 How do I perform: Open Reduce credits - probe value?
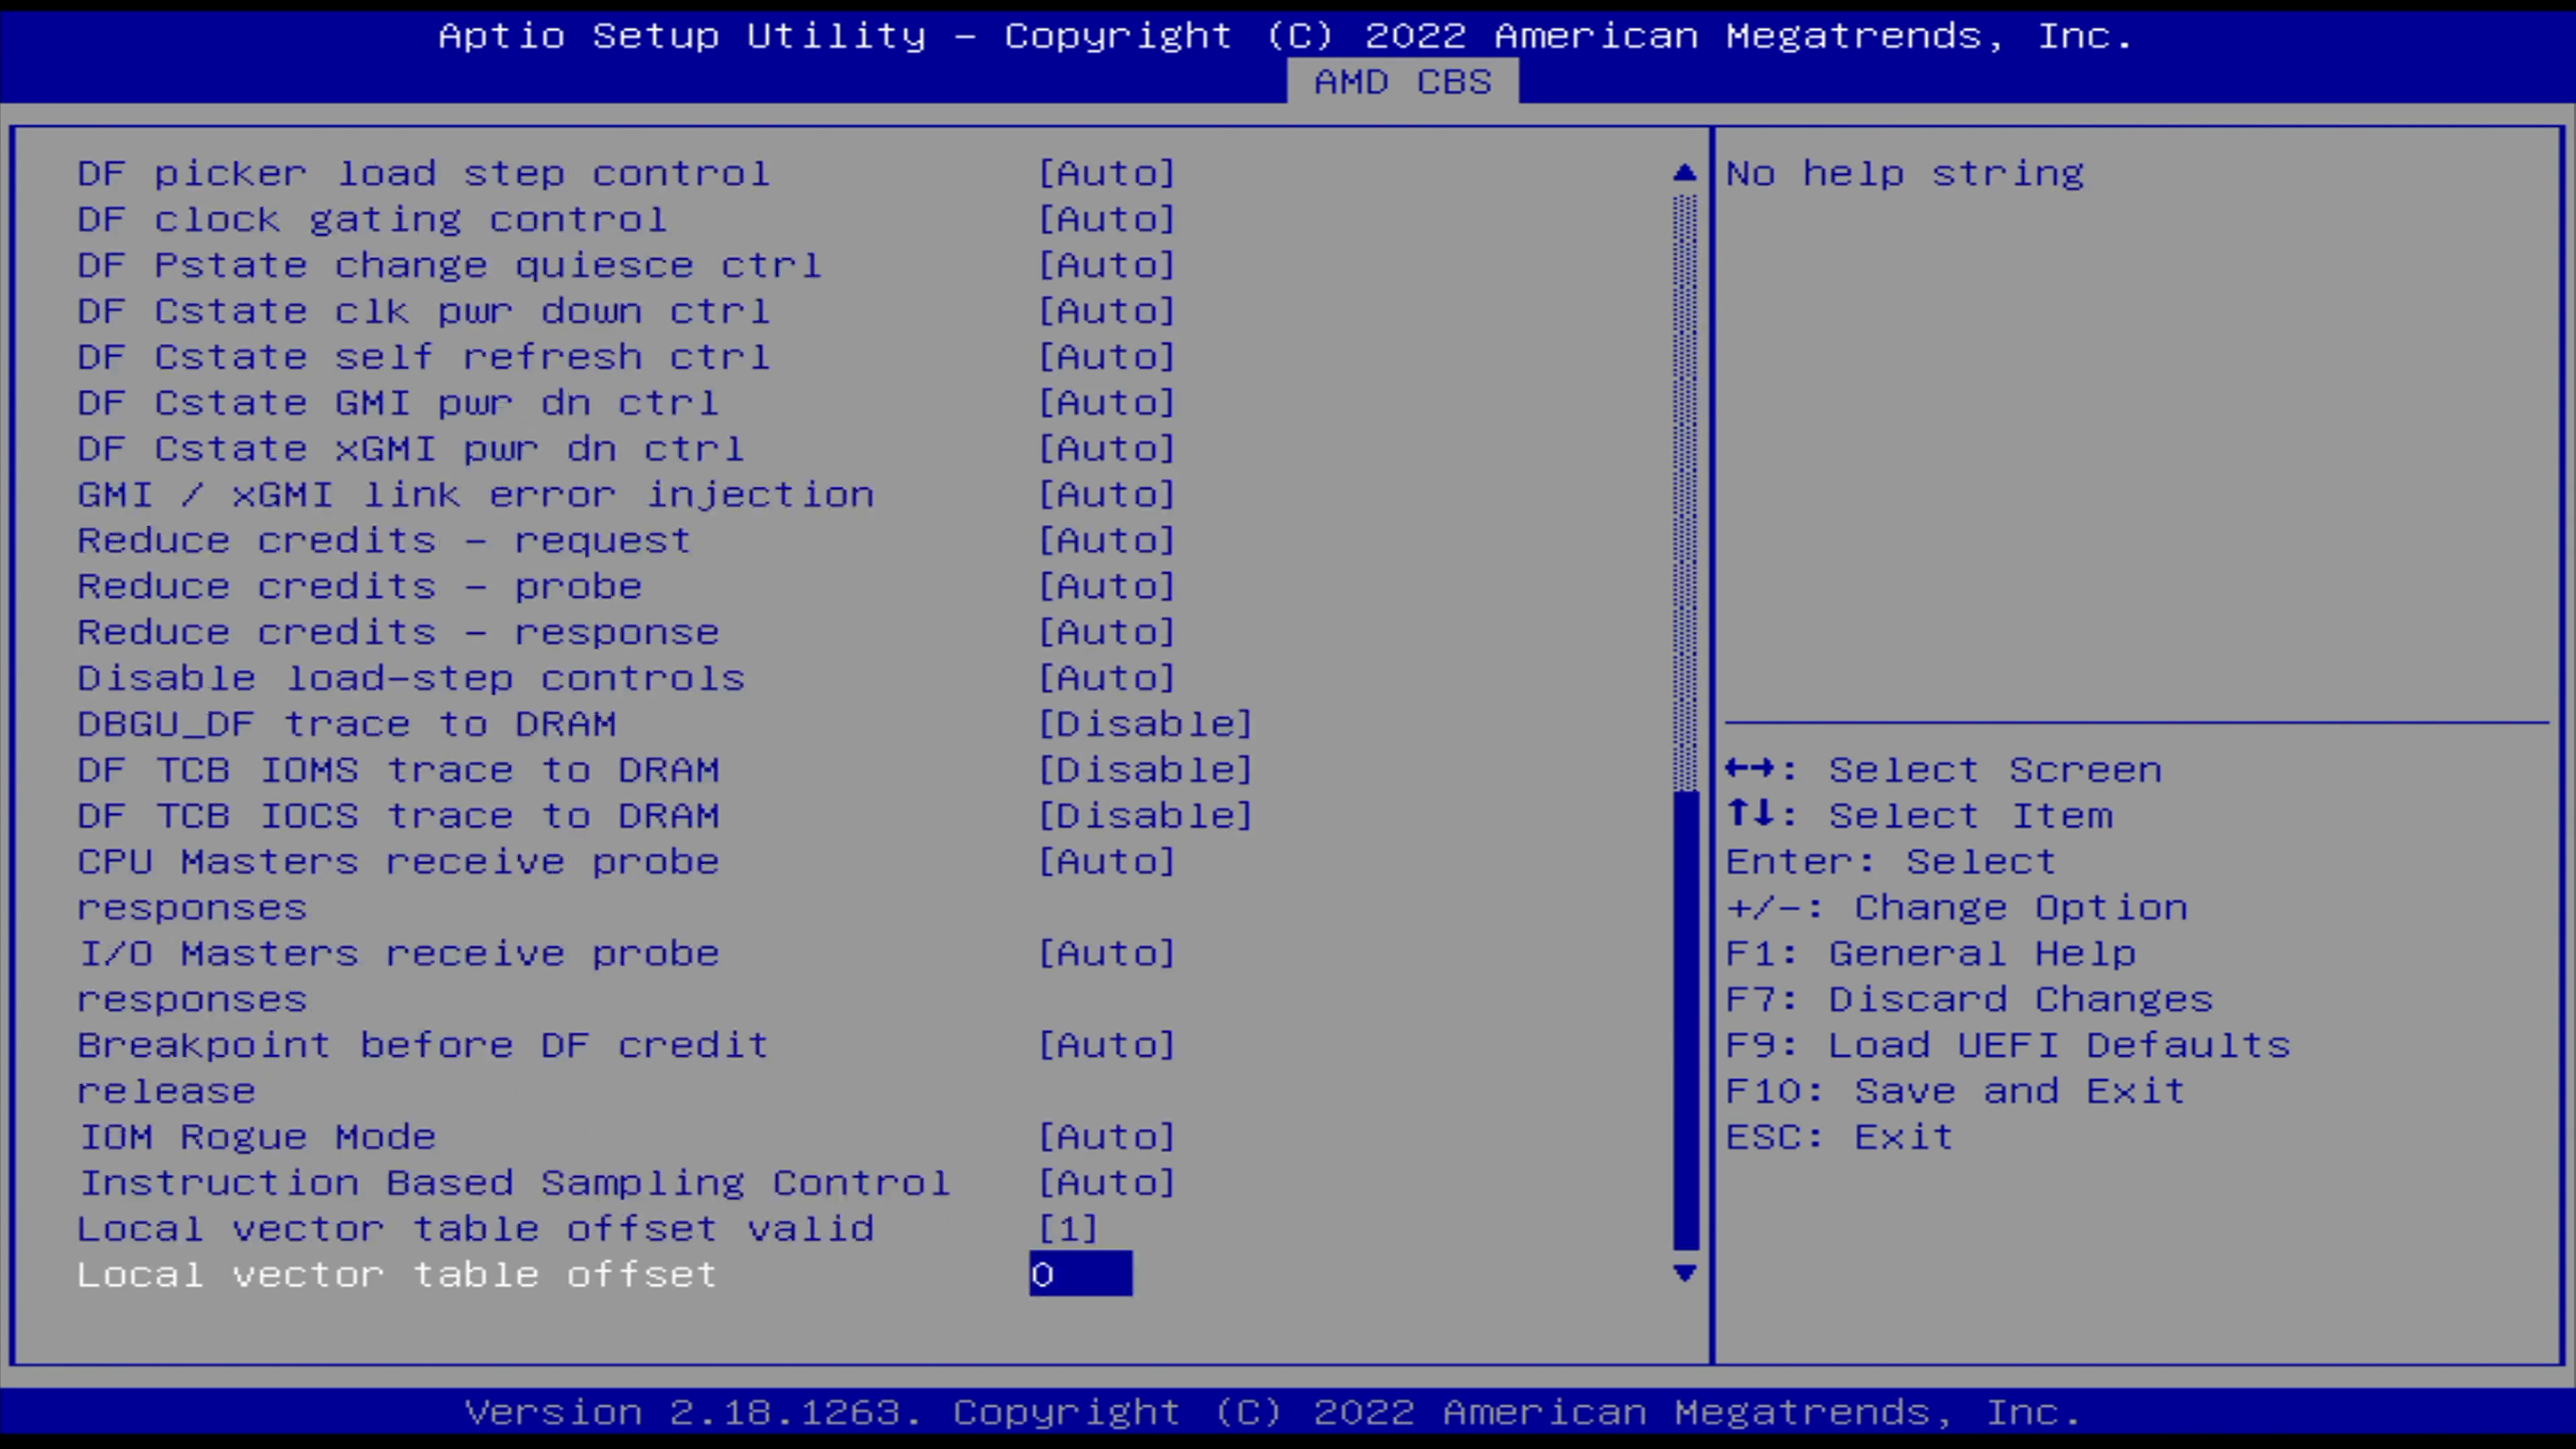coord(1106,586)
